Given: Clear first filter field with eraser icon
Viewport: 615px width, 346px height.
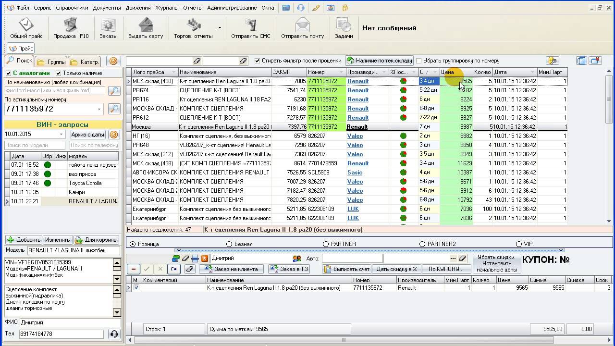Looking at the screenshot, I should point(196,61).
